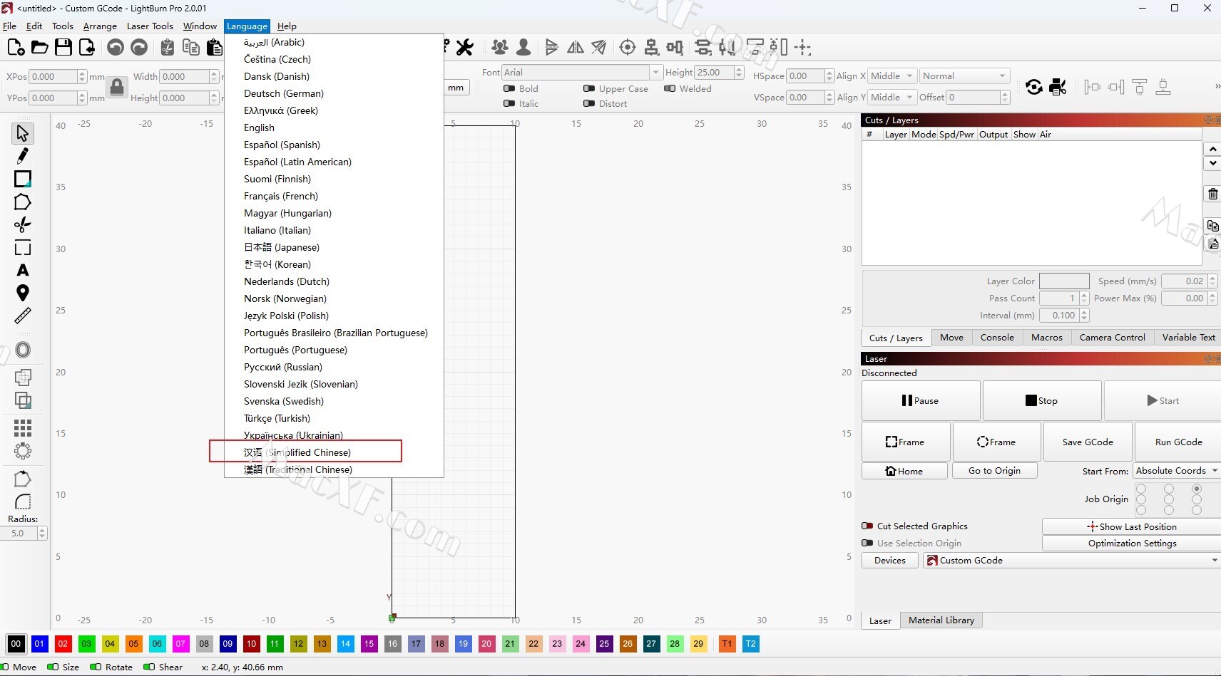The image size is (1221, 676).
Task: Choose the Create Text tool
Action: (x=23, y=271)
